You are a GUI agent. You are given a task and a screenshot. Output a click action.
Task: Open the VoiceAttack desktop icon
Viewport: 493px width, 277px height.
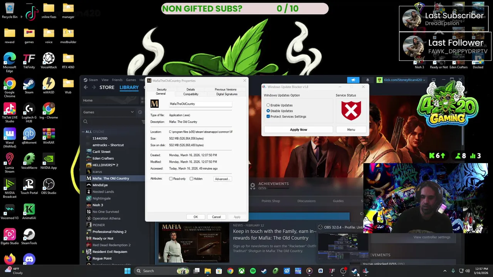point(49,61)
